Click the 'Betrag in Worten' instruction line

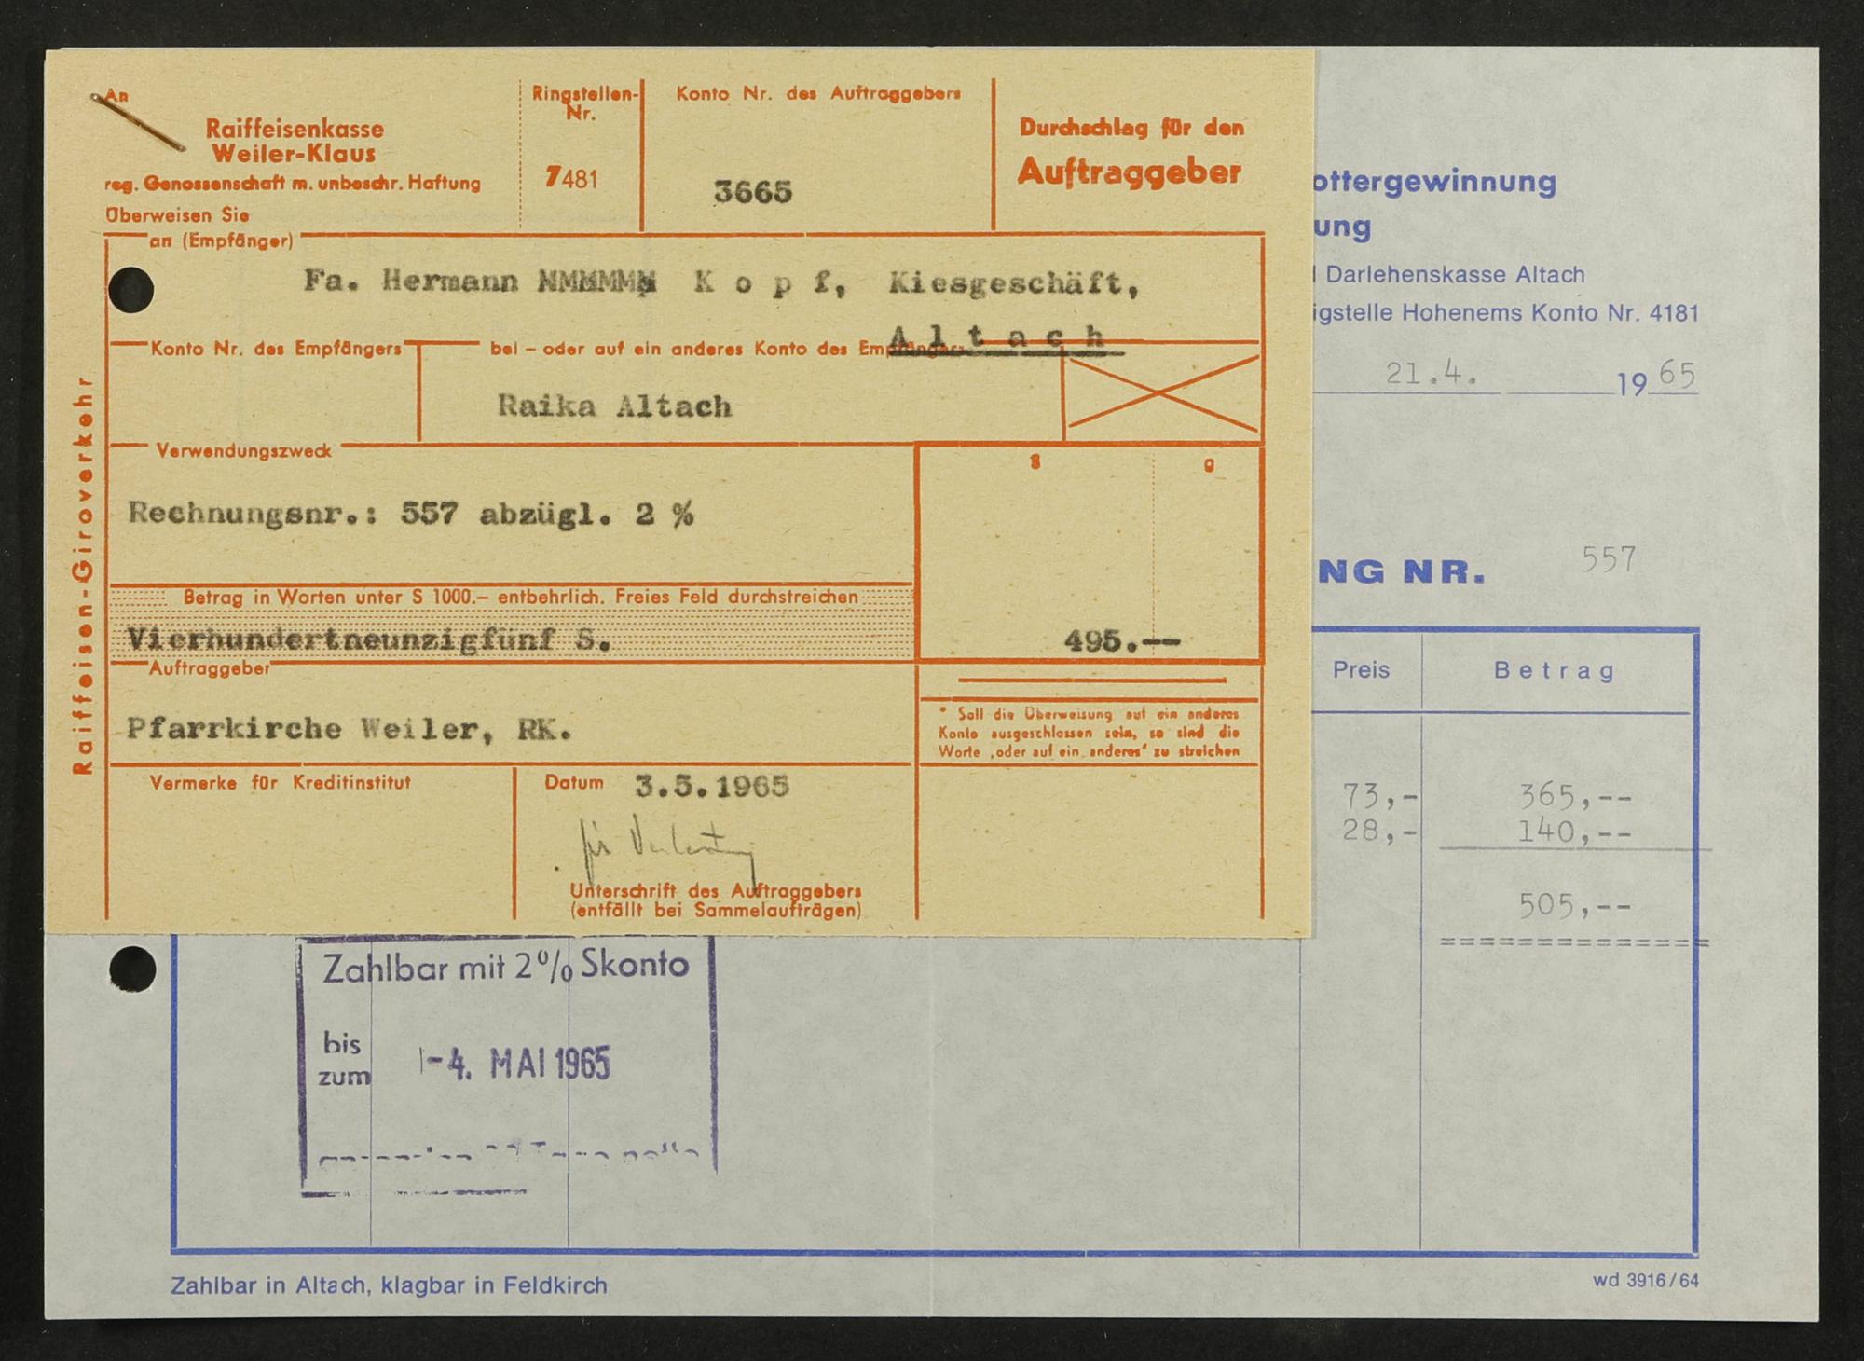(520, 597)
